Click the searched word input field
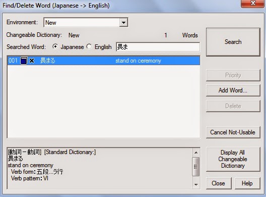 158,47
